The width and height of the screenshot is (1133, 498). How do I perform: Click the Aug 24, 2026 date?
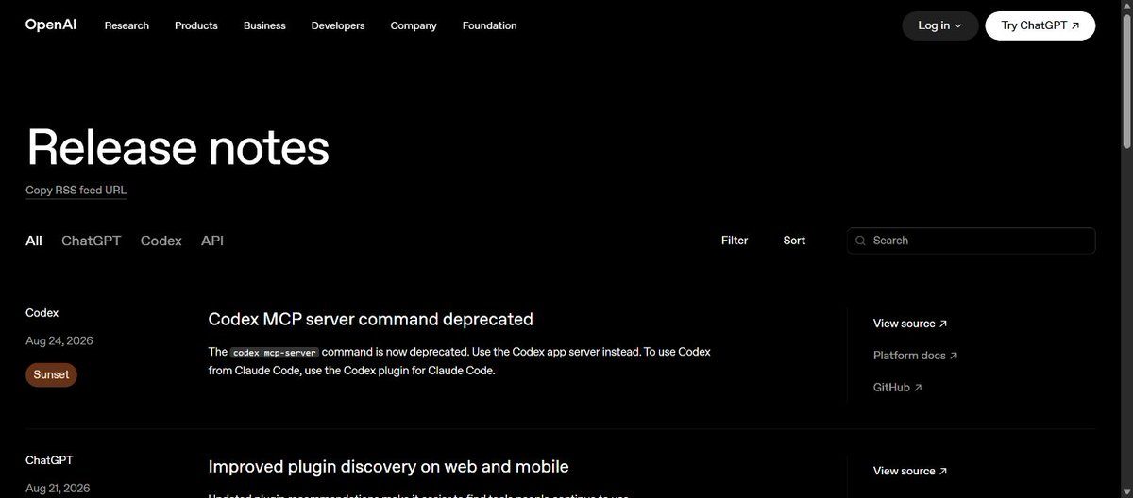[59, 340]
